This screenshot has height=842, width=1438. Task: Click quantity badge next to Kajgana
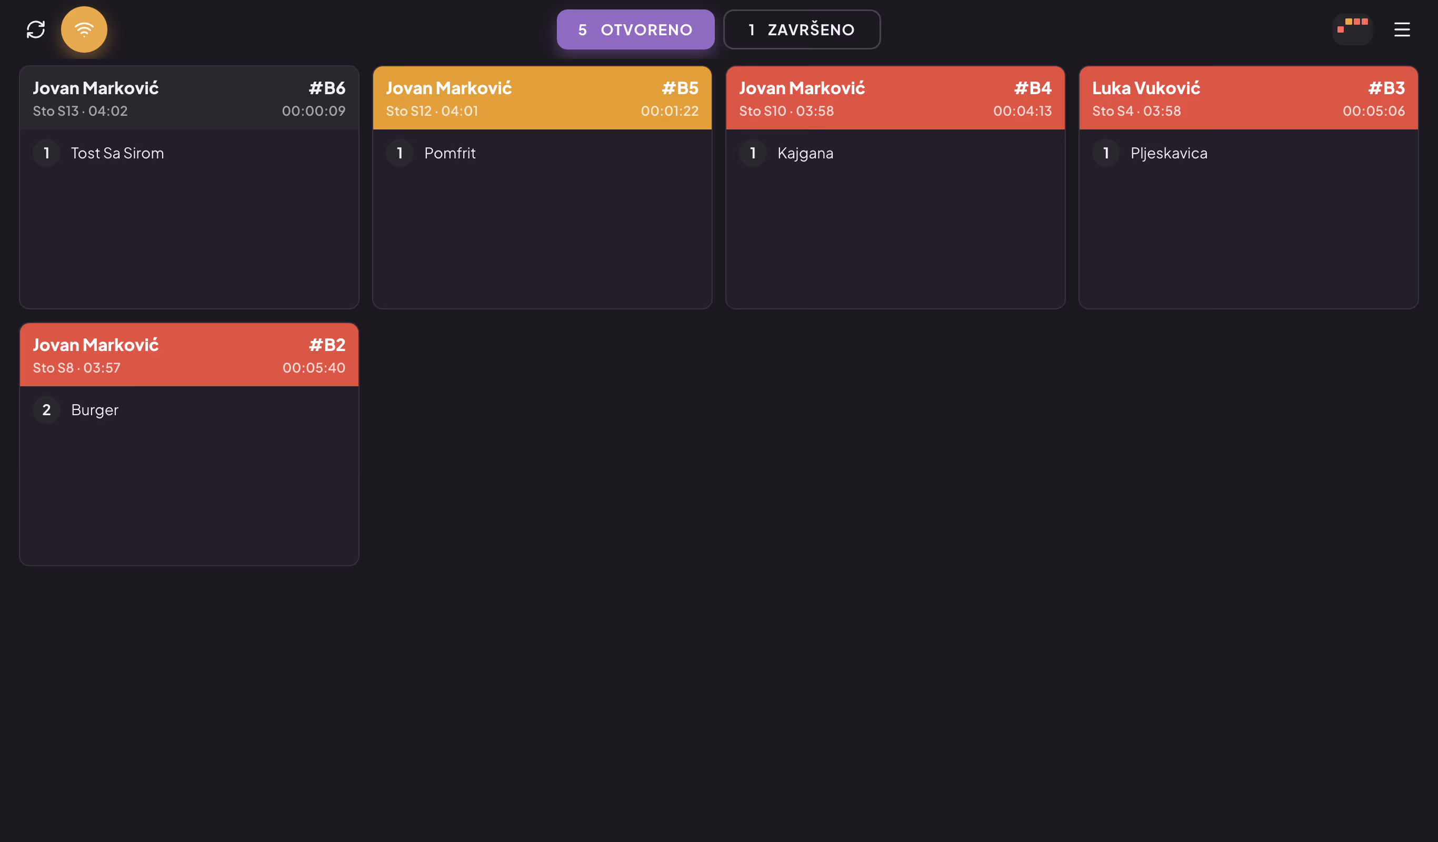[x=753, y=153]
